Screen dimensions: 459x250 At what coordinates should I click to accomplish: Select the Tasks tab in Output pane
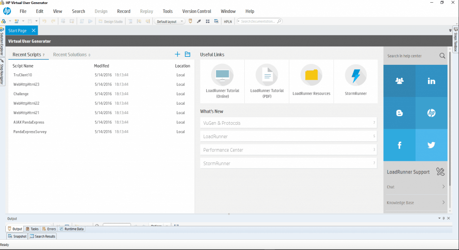[32, 229]
